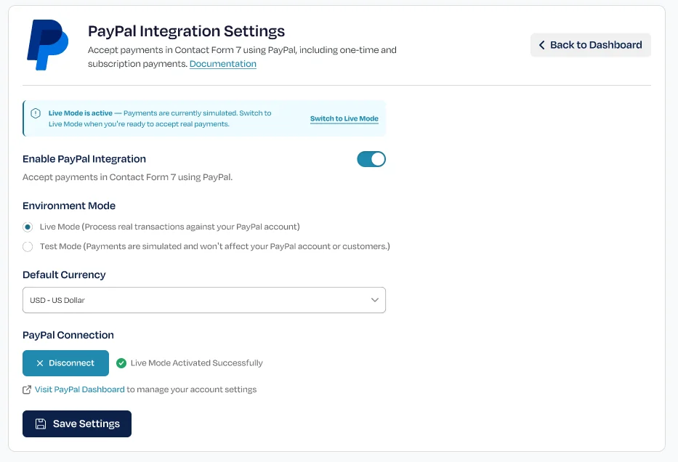
Task: Click 'Live Mode Activated Successfully' status text
Action: [x=197, y=363]
